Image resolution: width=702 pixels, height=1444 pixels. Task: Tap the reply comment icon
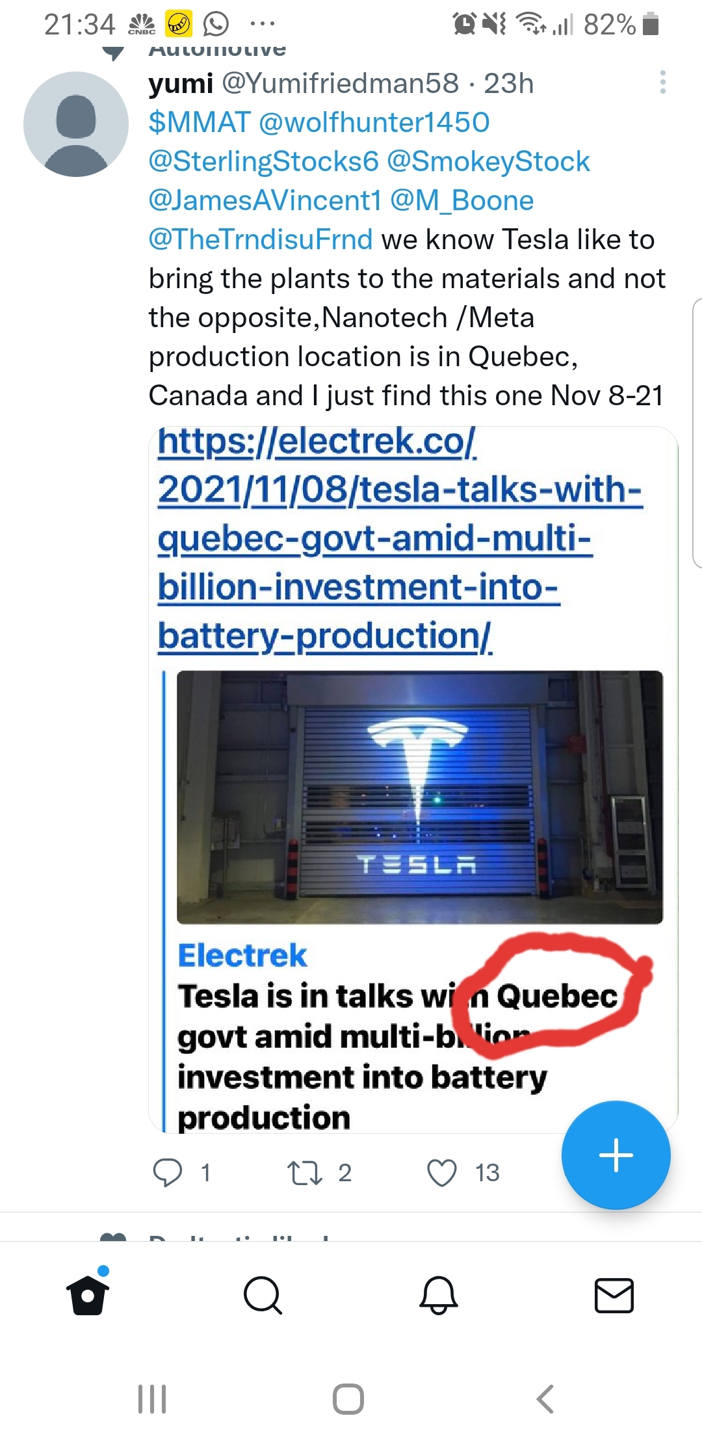pyautogui.click(x=167, y=1173)
